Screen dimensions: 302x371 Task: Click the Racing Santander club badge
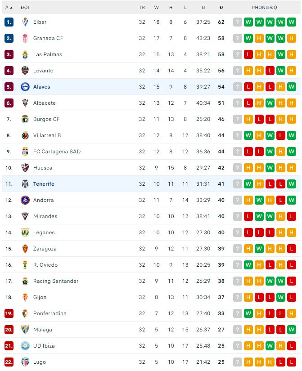click(25, 281)
